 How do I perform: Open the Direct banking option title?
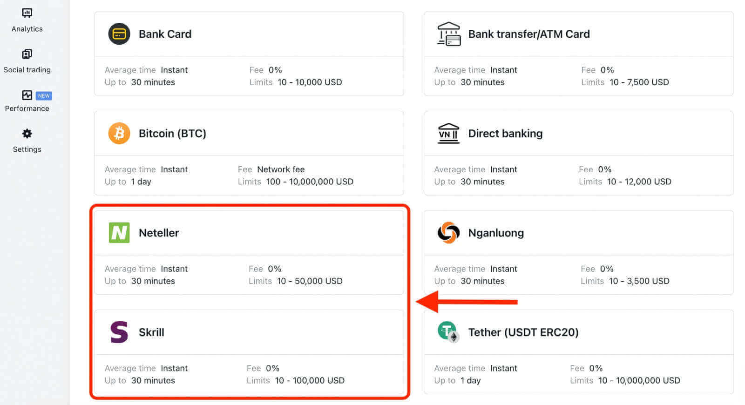click(x=505, y=134)
